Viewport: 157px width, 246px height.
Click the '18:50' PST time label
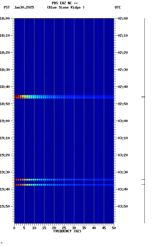pos(5,104)
